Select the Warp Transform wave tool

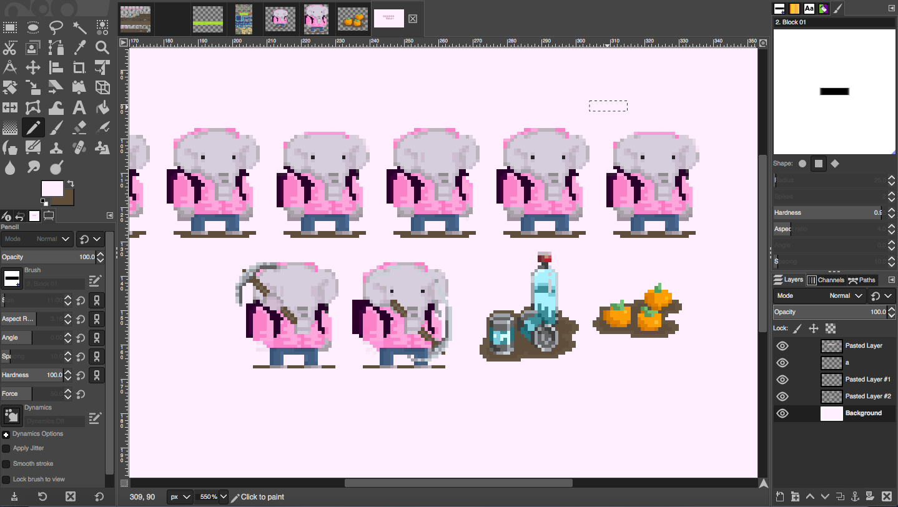[x=56, y=108]
